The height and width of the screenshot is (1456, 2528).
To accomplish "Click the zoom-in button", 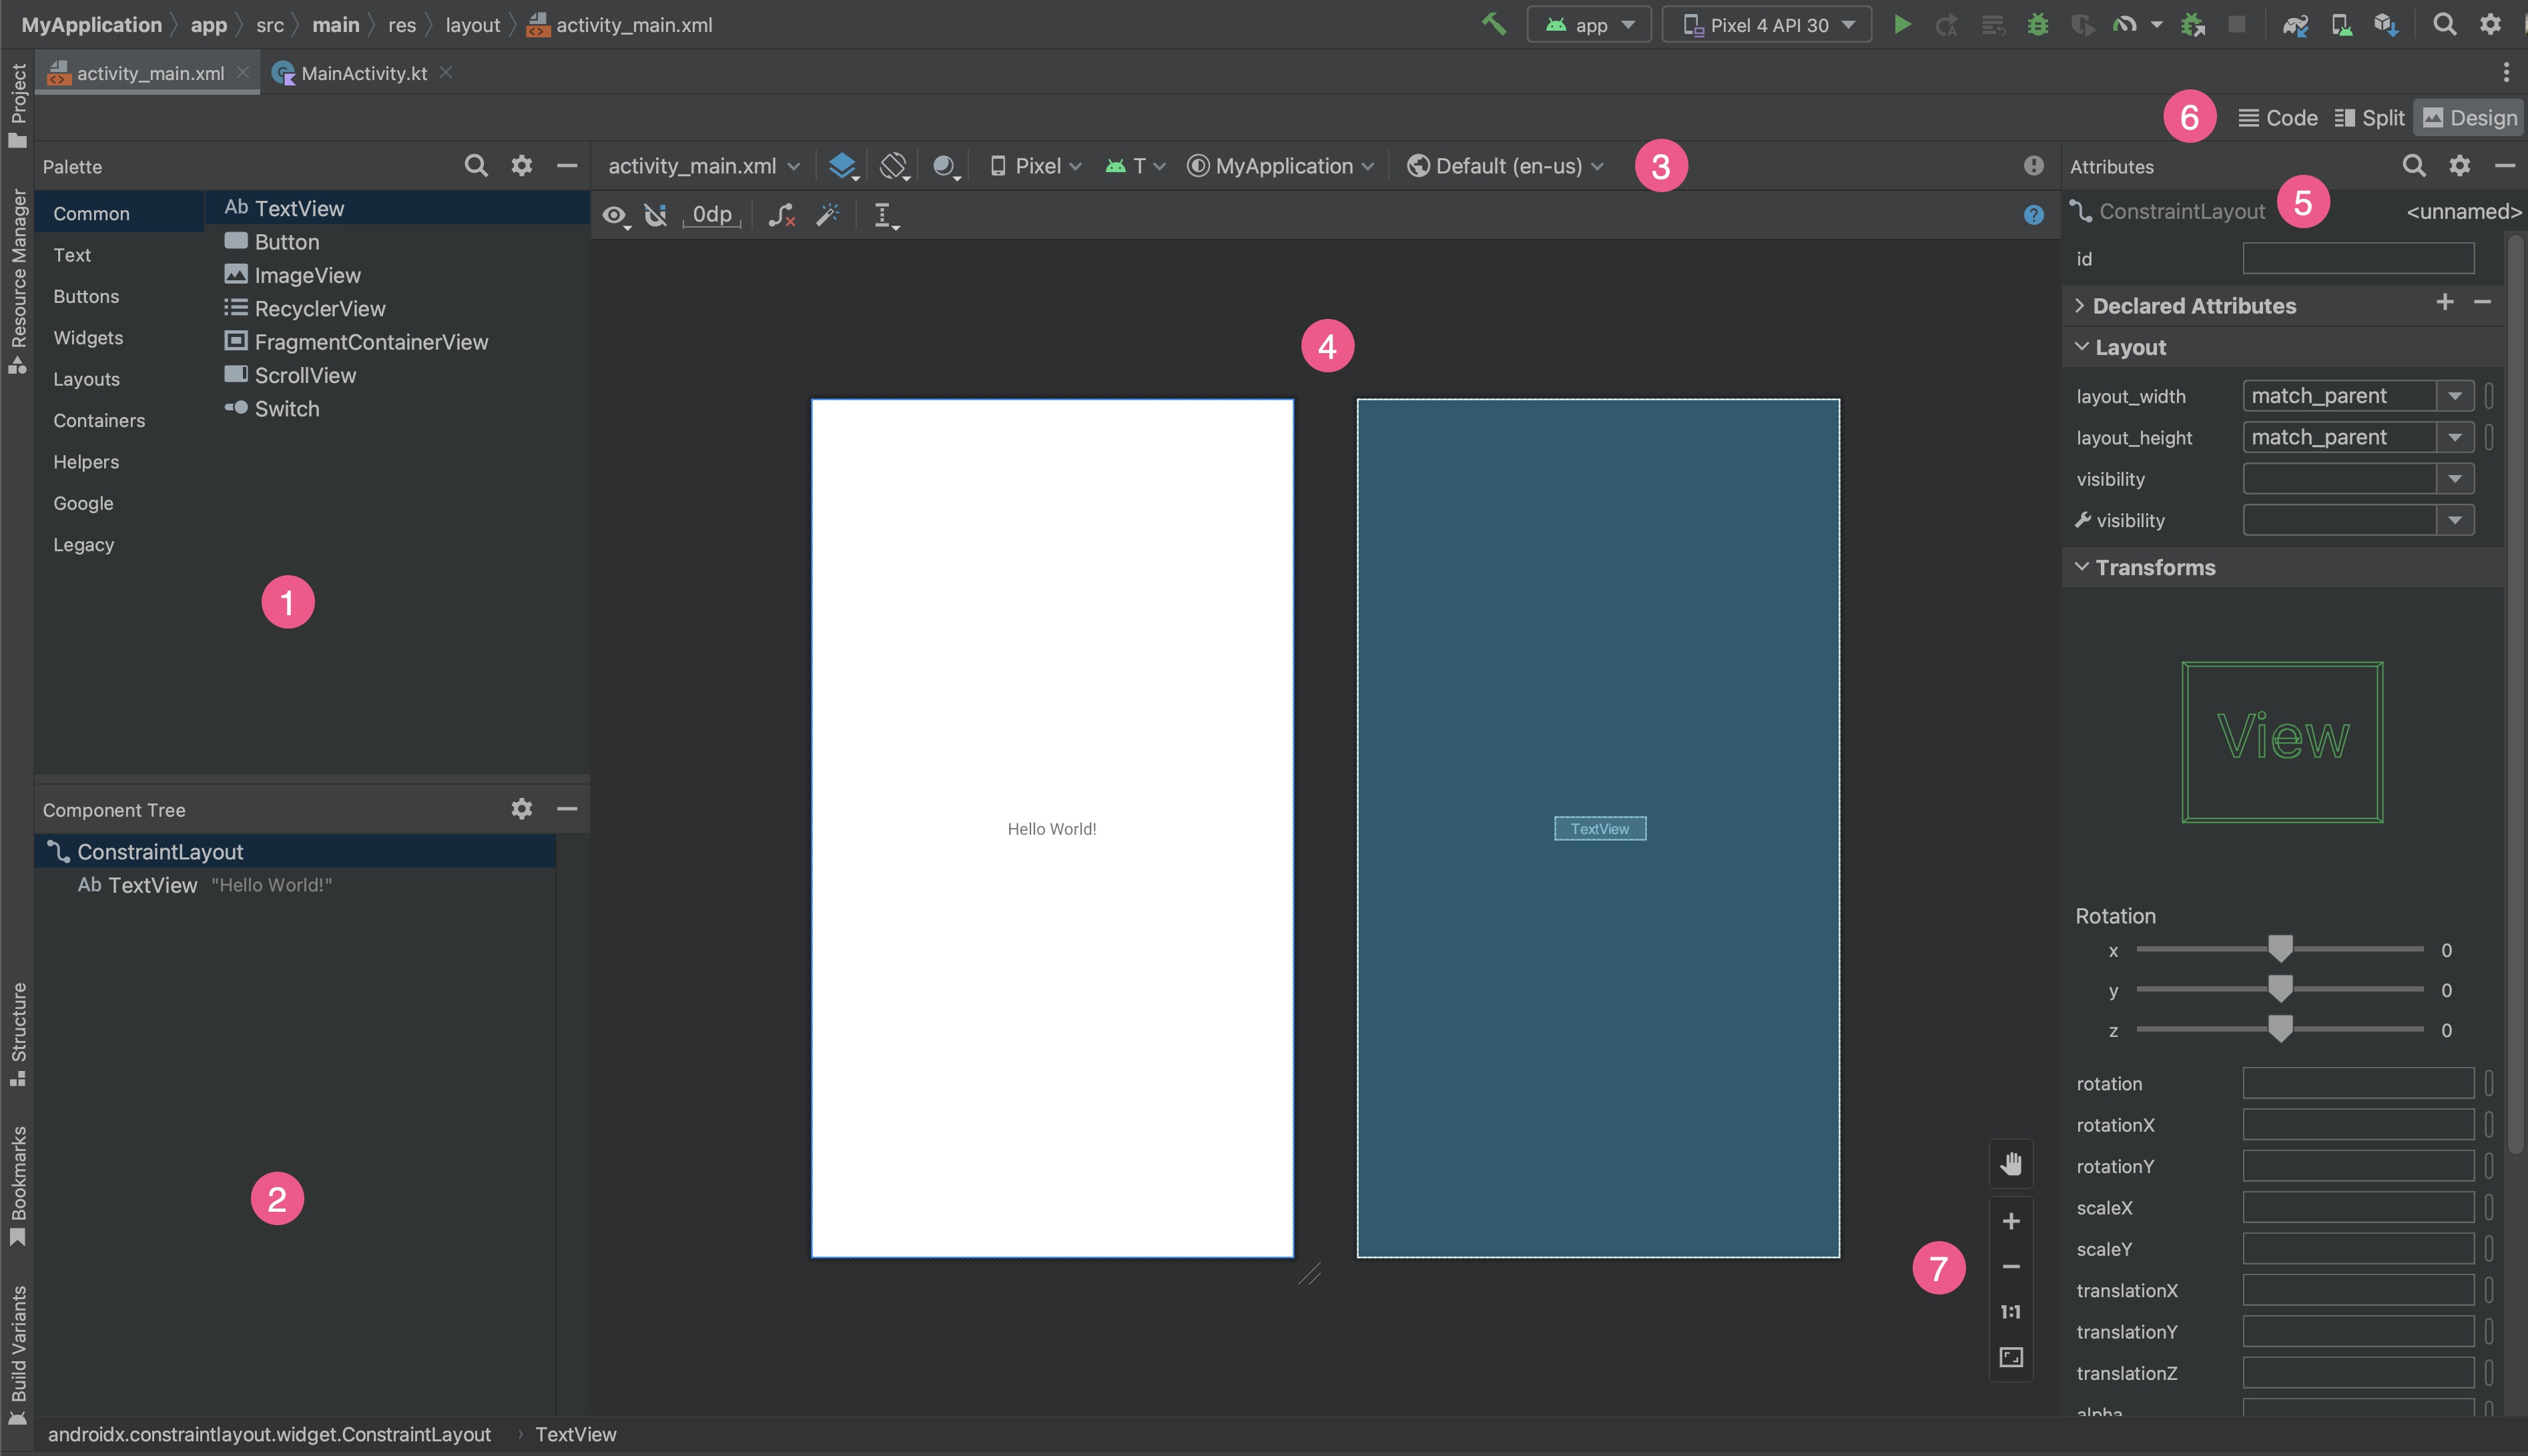I will point(2011,1220).
